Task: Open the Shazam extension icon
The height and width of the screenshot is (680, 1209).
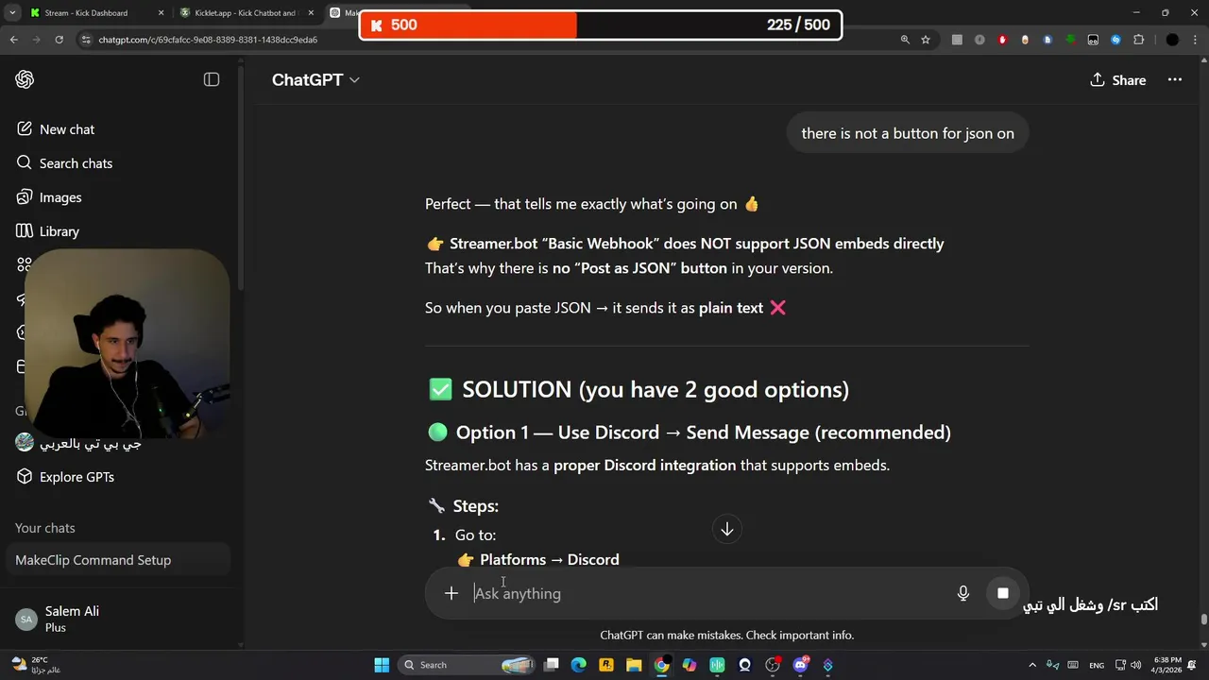Action: 1115,40
